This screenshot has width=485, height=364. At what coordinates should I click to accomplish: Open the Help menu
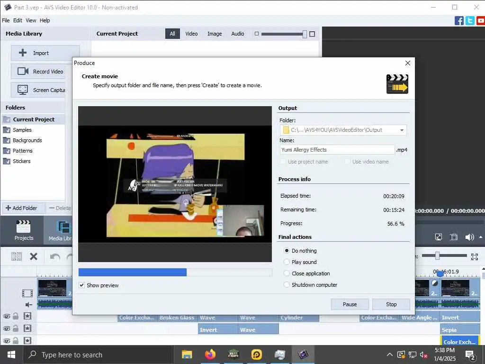pos(45,20)
